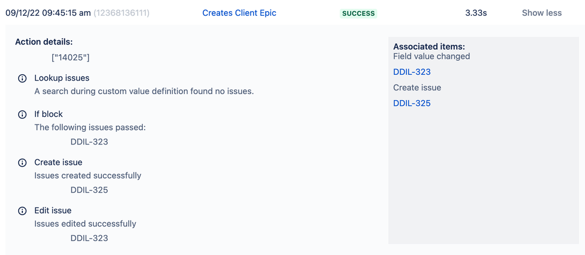The height and width of the screenshot is (255, 585).
Task: Click the Lookup issues step title
Action: [x=62, y=78]
